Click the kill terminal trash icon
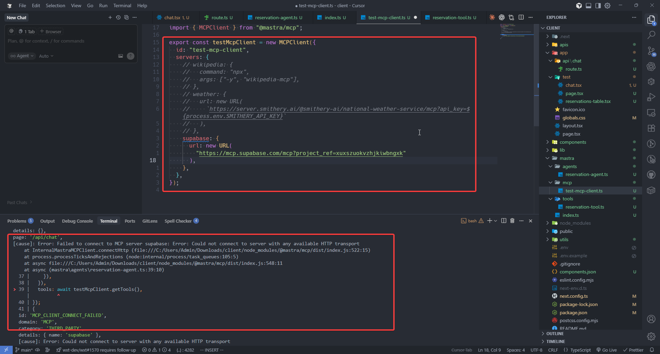This screenshot has height=354, width=660. [512, 221]
